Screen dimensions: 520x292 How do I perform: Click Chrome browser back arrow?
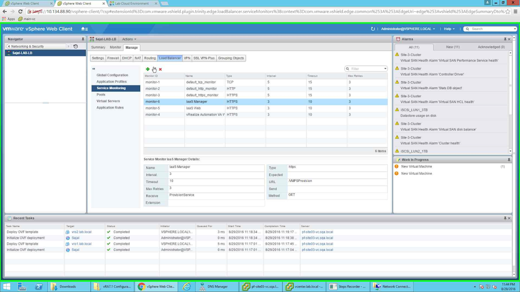click(x=5, y=11)
